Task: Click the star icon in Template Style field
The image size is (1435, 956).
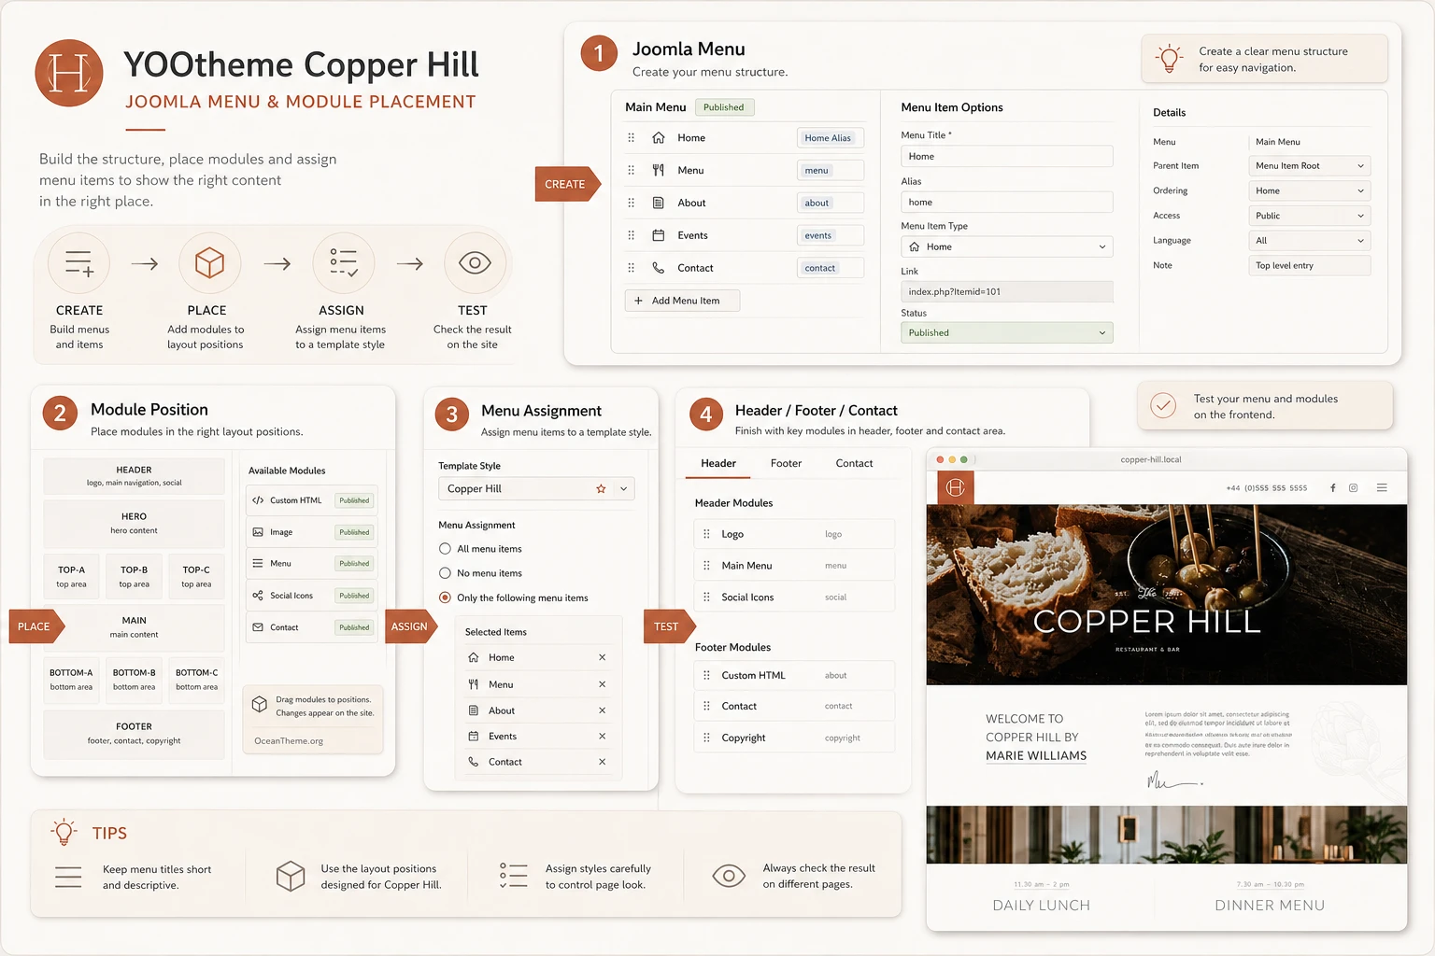Action: (601, 488)
